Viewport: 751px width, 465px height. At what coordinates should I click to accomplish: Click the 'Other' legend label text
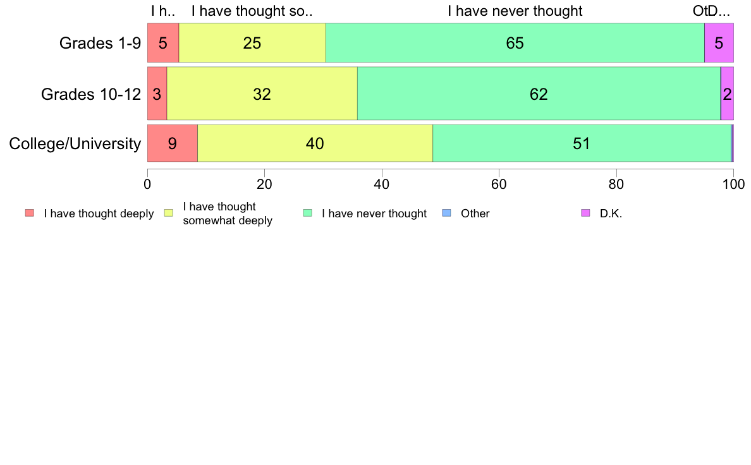pos(475,214)
